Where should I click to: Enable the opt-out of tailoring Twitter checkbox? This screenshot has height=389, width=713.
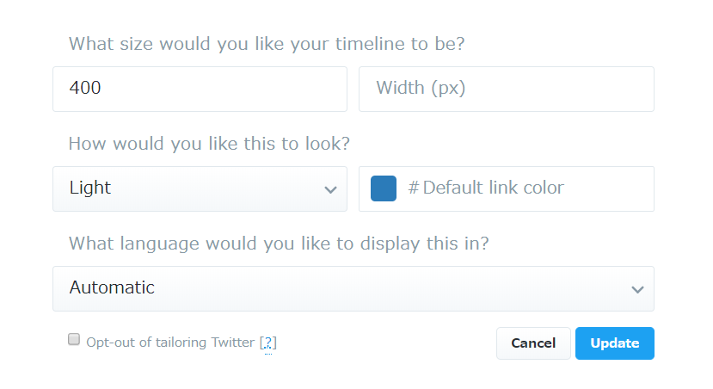(74, 339)
